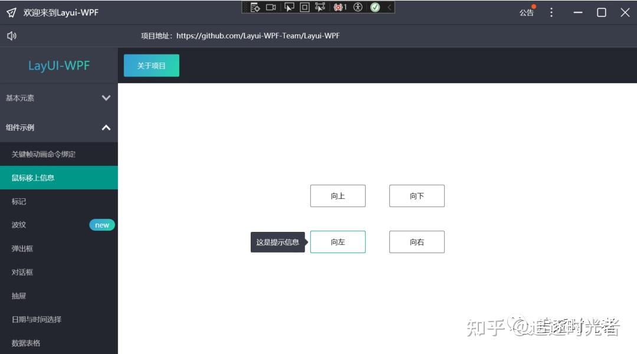637x354 pixels.
Task: Click the accessibility person icon in the toolbar
Action: pos(358,8)
